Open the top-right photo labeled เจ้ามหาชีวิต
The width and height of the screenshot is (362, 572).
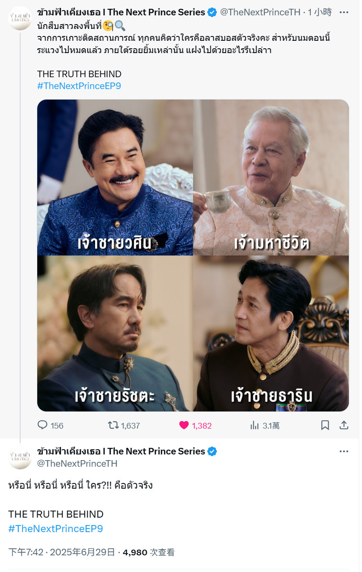271,177
